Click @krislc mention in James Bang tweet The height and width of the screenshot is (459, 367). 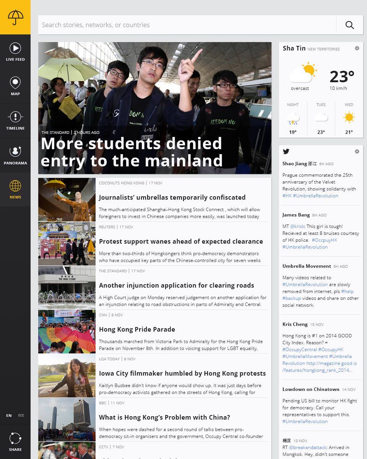coord(297,226)
